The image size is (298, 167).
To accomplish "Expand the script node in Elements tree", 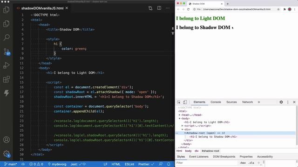I will tap(182, 126).
